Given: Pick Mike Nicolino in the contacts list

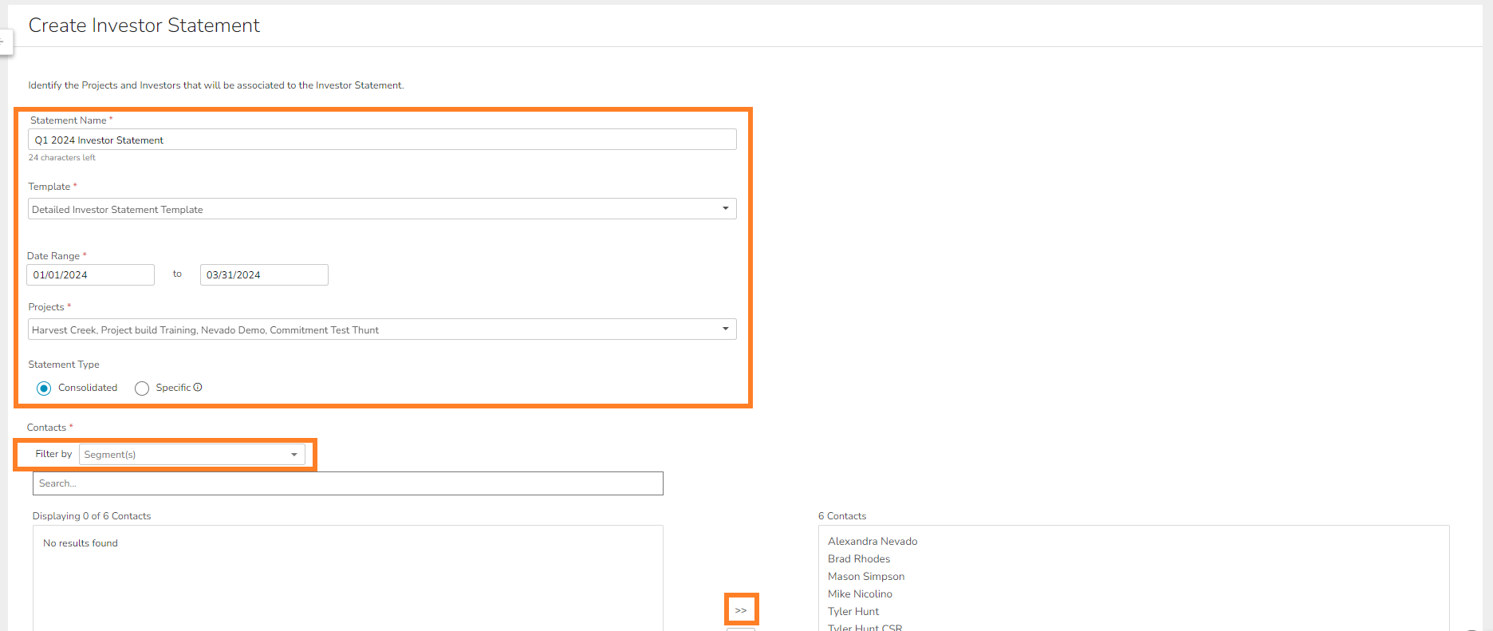Looking at the screenshot, I should (860, 594).
